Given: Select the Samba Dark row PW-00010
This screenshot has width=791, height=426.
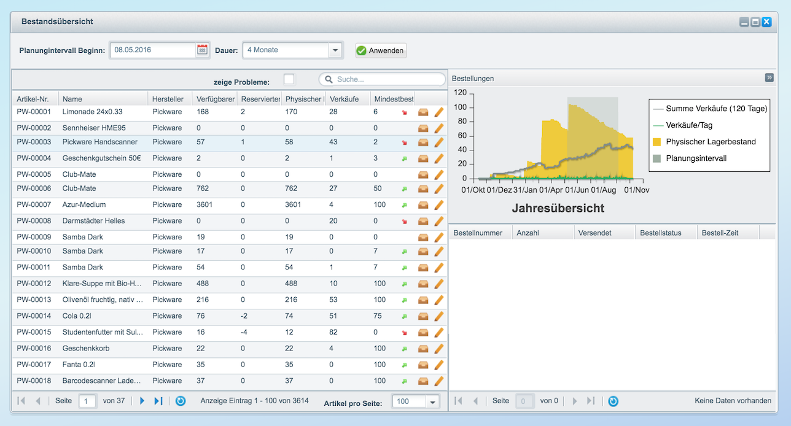Looking at the screenshot, I should (x=230, y=251).
